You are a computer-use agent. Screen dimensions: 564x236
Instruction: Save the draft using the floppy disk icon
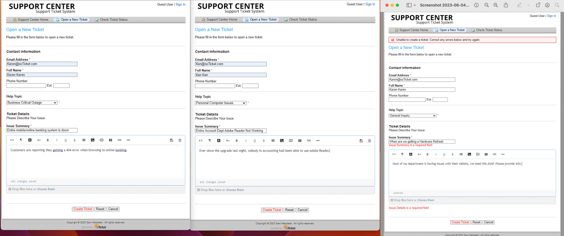[x=171, y=140]
